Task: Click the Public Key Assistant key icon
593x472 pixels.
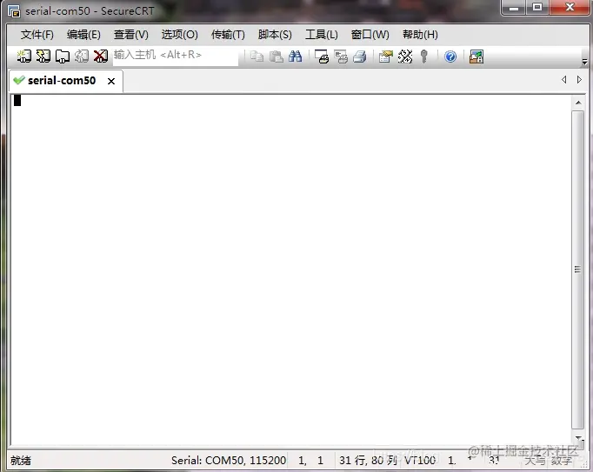Action: [424, 57]
